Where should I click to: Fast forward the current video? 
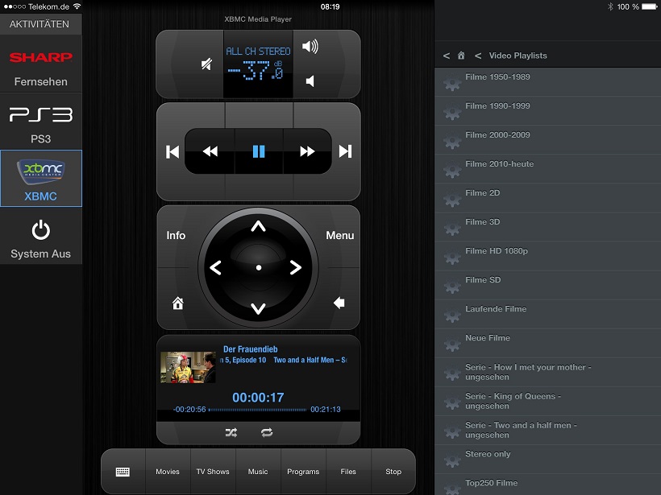307,151
